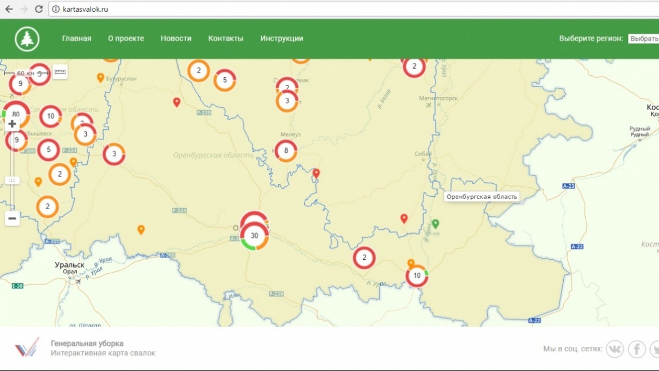Open the VK social network icon

click(x=615, y=349)
